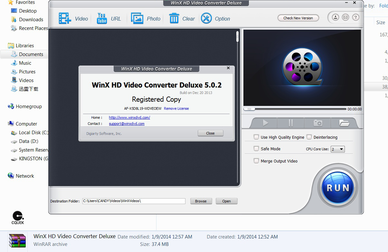Click the big blue RUN button
The width and height of the screenshot is (388, 252).
[x=338, y=188]
